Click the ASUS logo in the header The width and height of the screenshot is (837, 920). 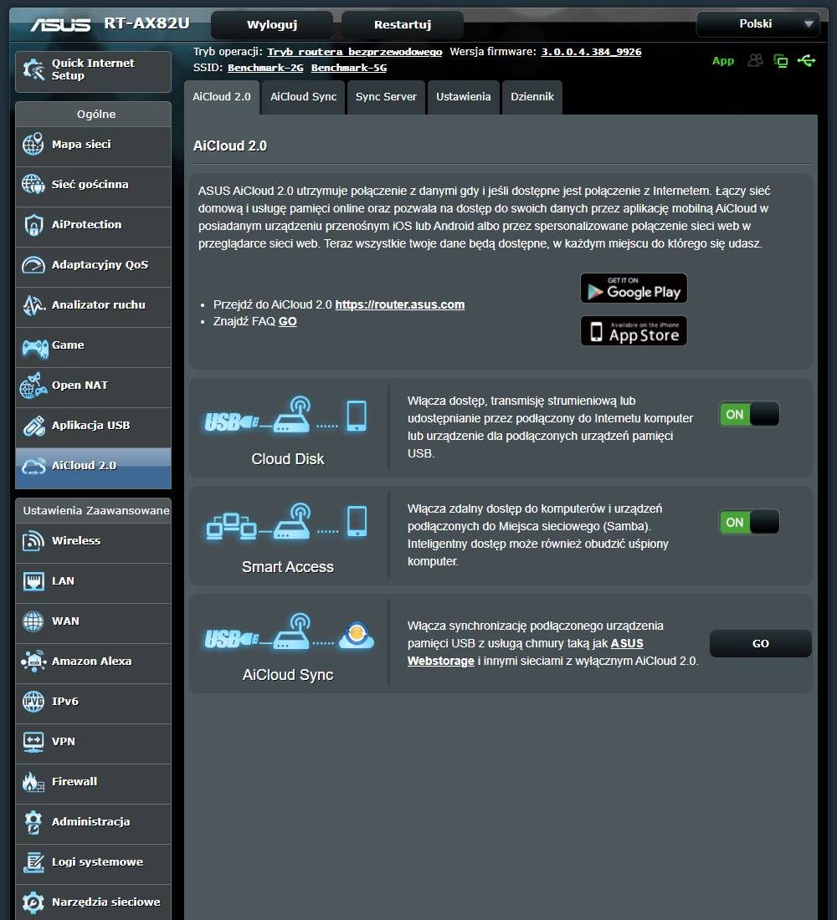[x=60, y=24]
